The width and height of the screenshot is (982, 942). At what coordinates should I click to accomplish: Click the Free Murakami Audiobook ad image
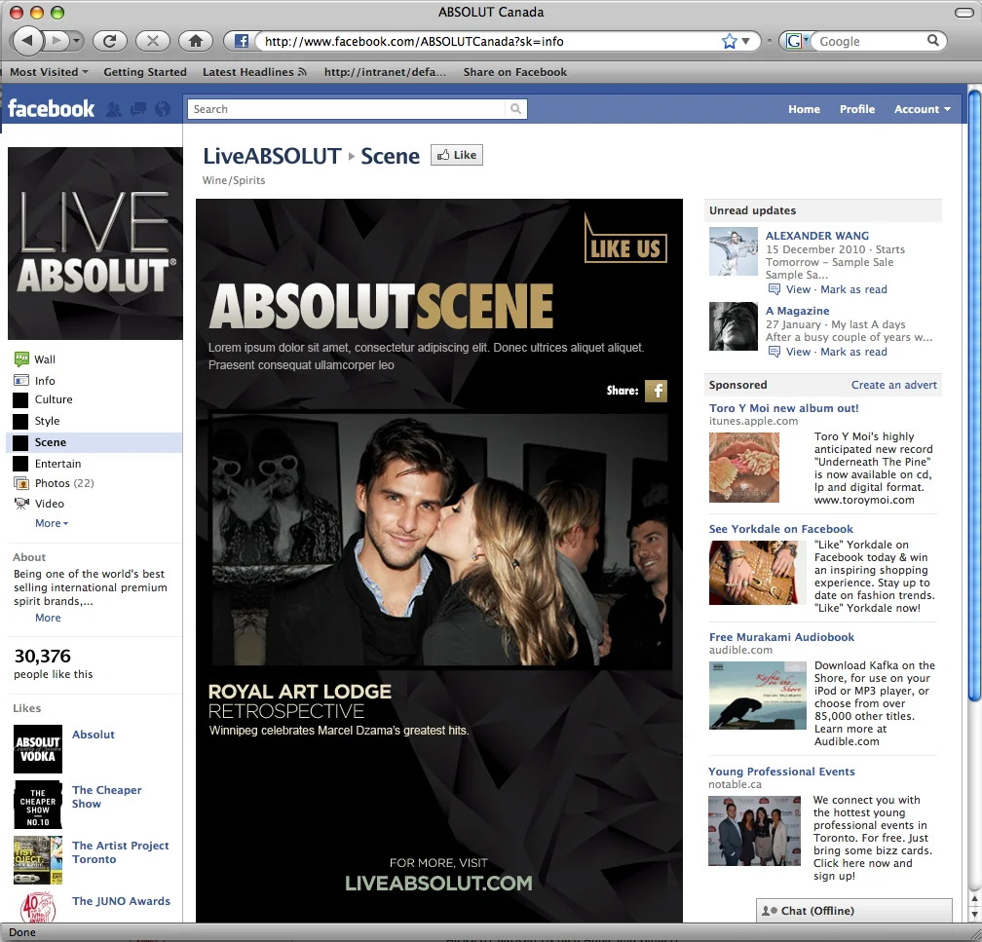(x=758, y=696)
